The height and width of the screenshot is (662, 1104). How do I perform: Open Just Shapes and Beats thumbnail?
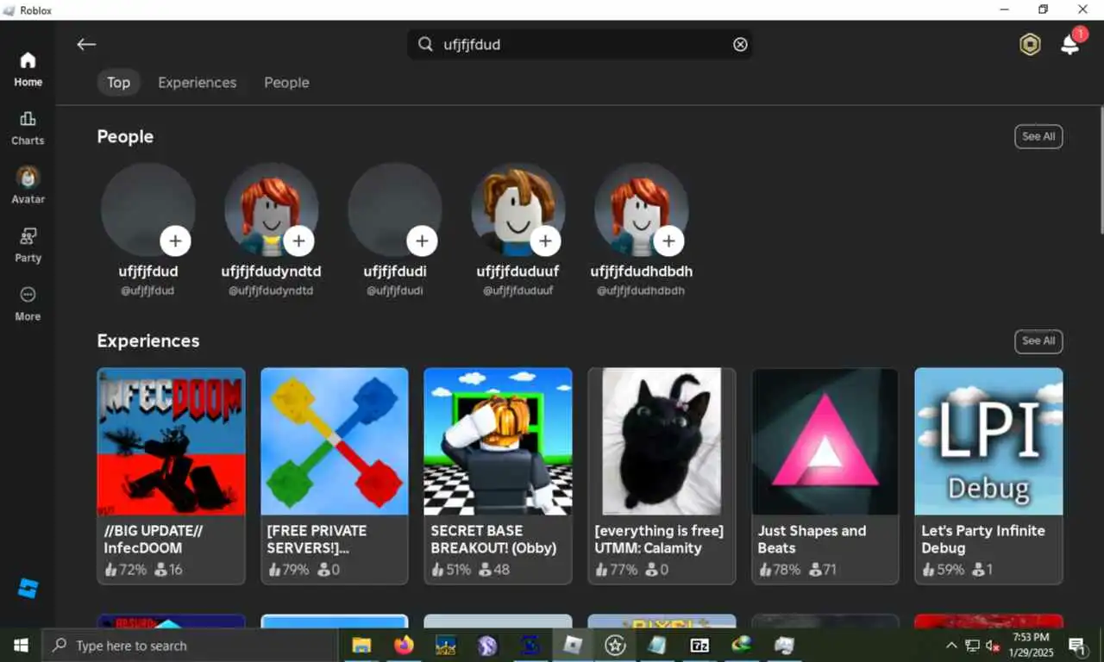[825, 441]
